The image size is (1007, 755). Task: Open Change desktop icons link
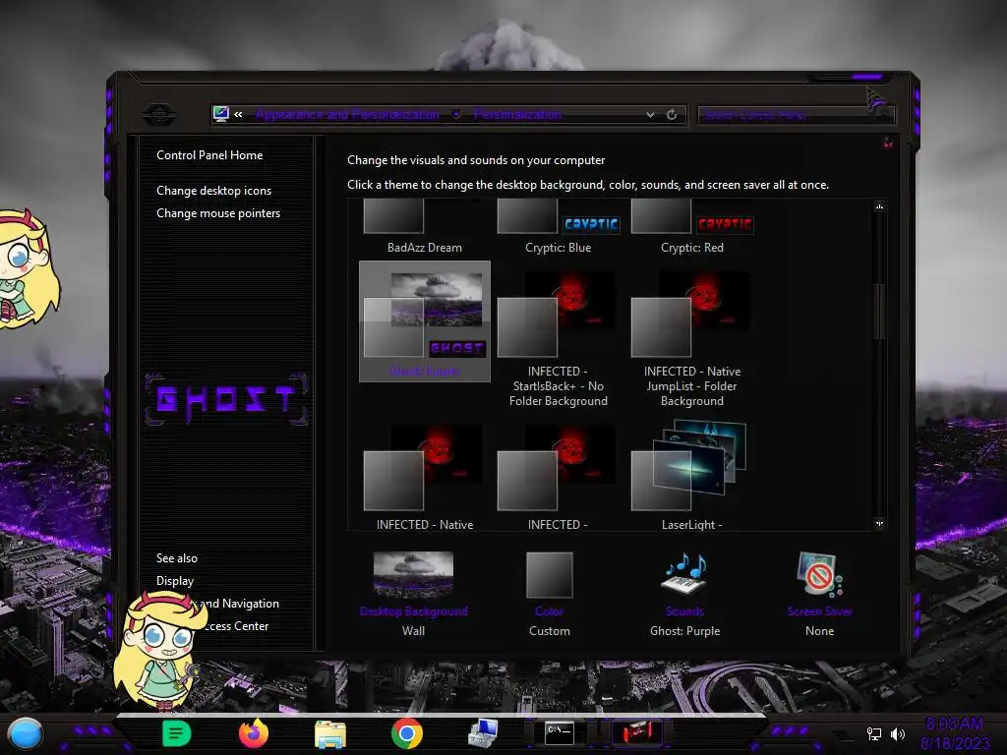click(213, 191)
